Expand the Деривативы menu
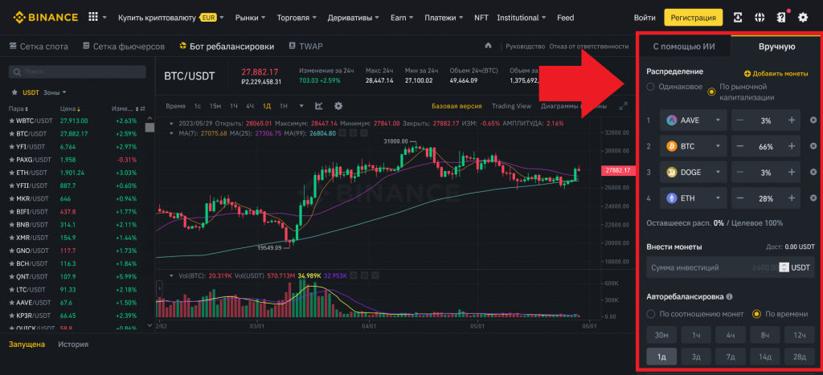Viewport: 823px width, 375px height. point(354,18)
